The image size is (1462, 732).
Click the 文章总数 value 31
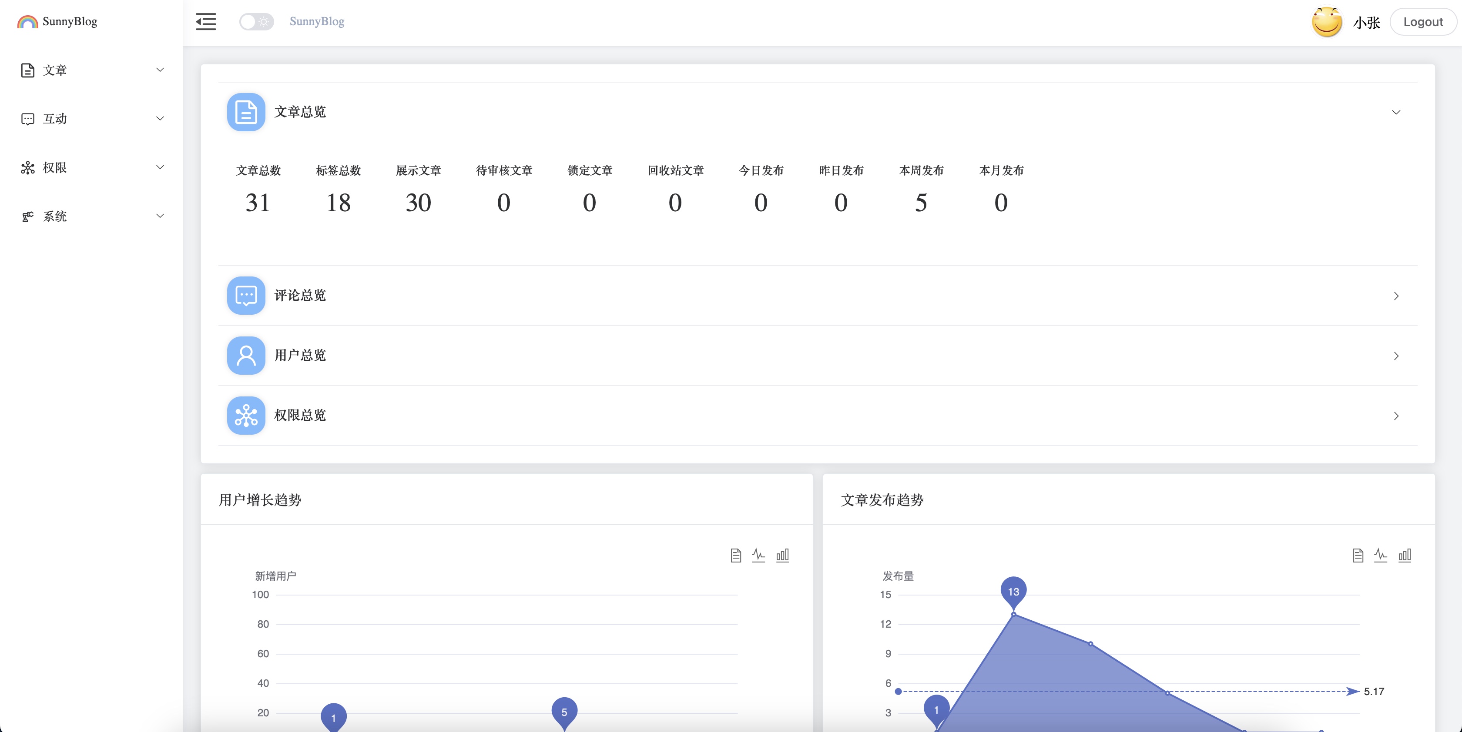pyautogui.click(x=258, y=203)
